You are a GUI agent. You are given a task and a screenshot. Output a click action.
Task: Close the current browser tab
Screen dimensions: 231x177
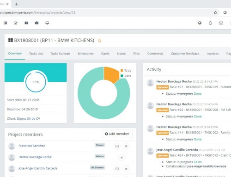7,4
